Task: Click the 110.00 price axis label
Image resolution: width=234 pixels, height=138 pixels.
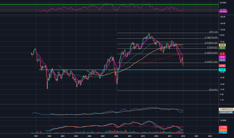Action: (223, 30)
